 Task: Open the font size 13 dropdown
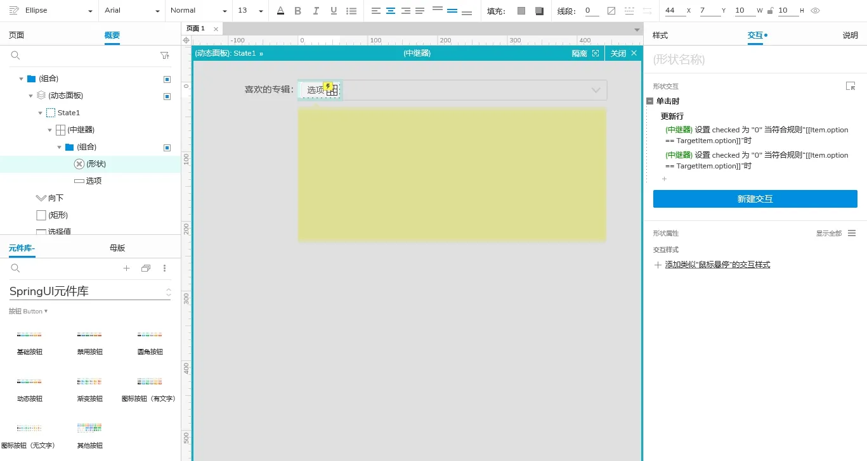click(250, 11)
